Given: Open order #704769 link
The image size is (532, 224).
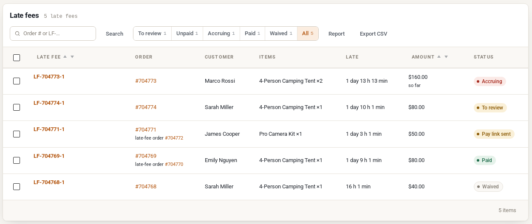Looking at the screenshot, I should (x=146, y=156).
